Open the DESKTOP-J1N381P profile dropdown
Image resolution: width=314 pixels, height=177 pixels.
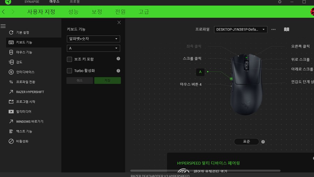tap(240, 29)
